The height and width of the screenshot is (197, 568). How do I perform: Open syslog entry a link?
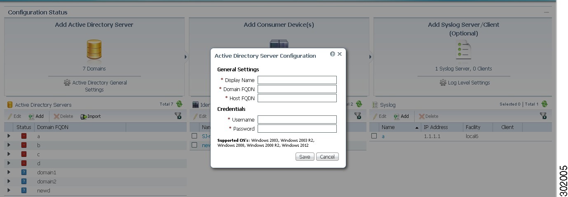pyautogui.click(x=383, y=136)
